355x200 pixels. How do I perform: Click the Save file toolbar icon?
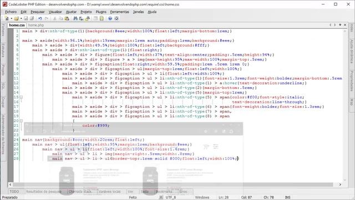26,18
